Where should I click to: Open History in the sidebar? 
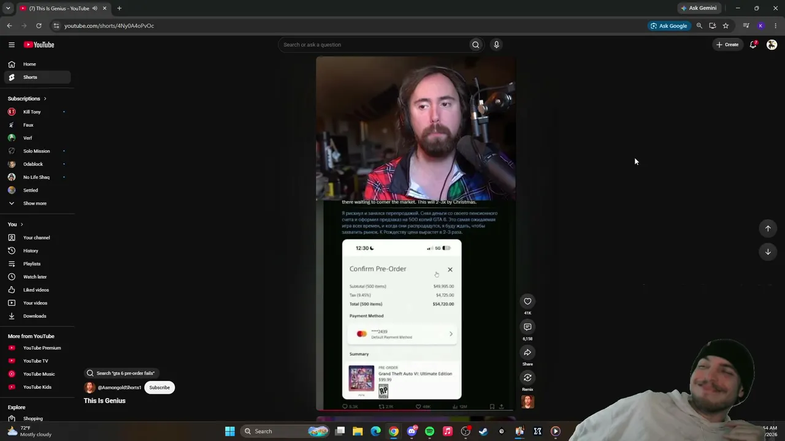click(x=36, y=251)
